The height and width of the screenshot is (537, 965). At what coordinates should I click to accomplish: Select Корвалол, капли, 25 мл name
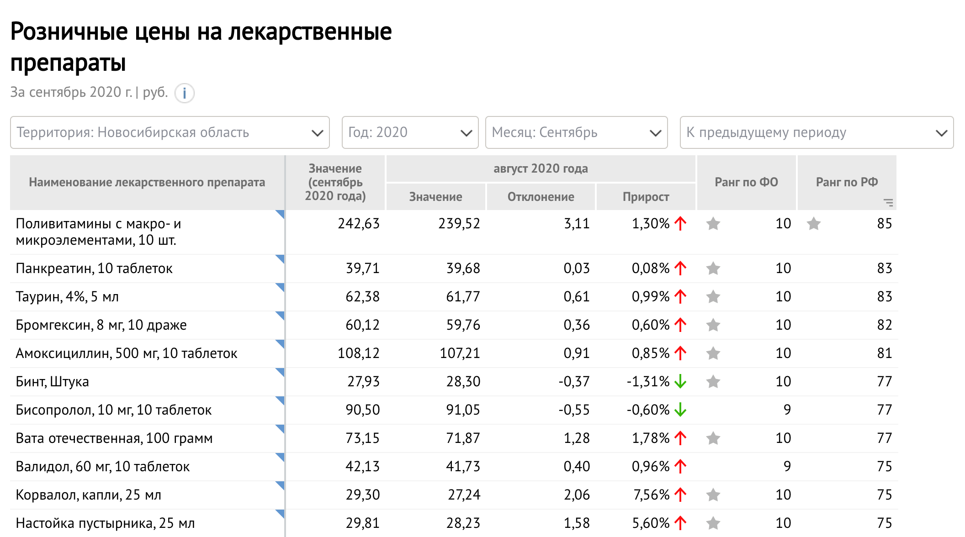pyautogui.click(x=89, y=495)
